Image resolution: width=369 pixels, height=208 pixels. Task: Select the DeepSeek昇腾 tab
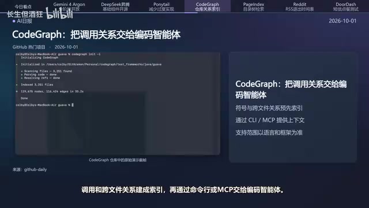click(x=115, y=6)
